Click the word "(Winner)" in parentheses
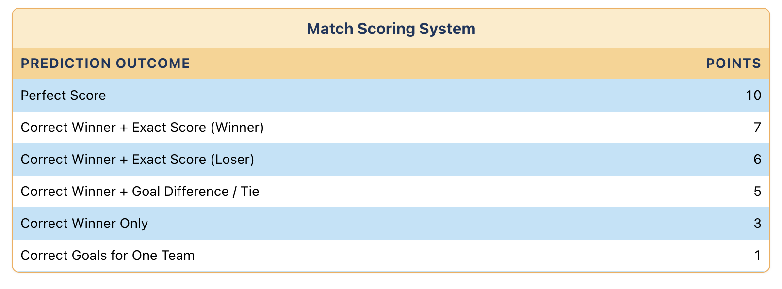The height and width of the screenshot is (289, 782). click(x=238, y=127)
